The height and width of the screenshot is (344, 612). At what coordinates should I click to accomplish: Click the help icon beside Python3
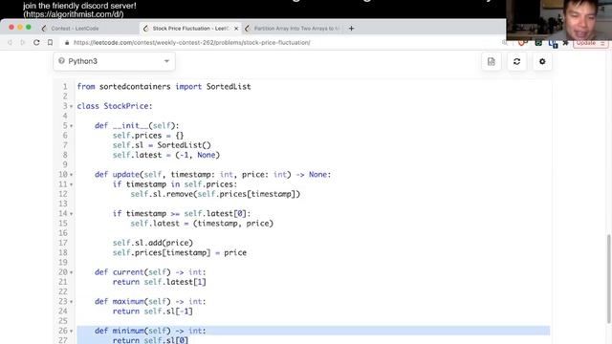(61, 61)
